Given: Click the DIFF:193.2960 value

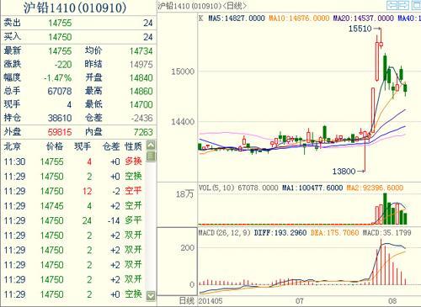Looking at the screenshot, I should pos(280,233).
